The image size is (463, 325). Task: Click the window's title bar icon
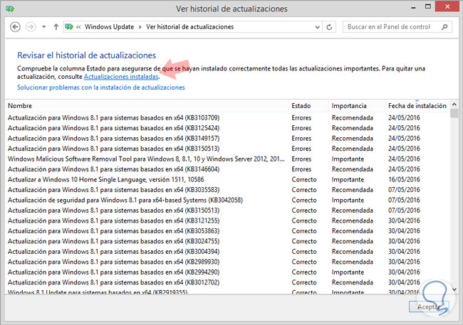[10, 9]
